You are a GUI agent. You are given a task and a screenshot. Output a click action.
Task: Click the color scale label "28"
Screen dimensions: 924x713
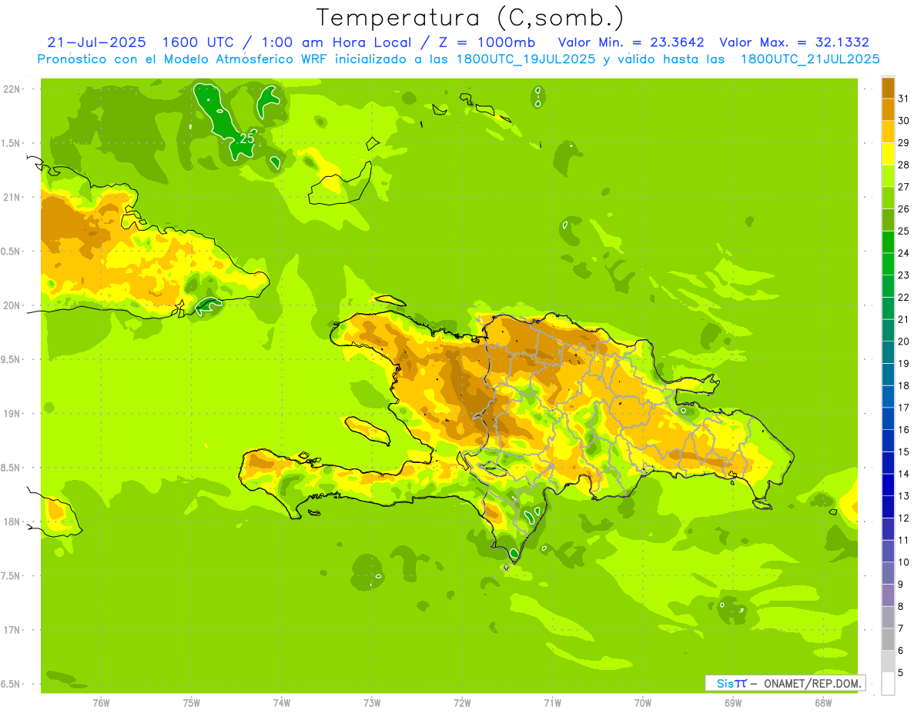click(903, 165)
